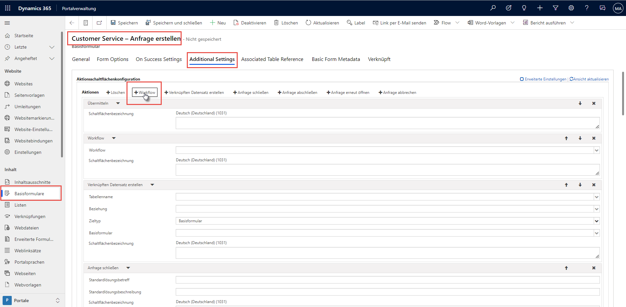Move the Anfrage schließen section up
Screen dimensions: 626x307
(566, 268)
